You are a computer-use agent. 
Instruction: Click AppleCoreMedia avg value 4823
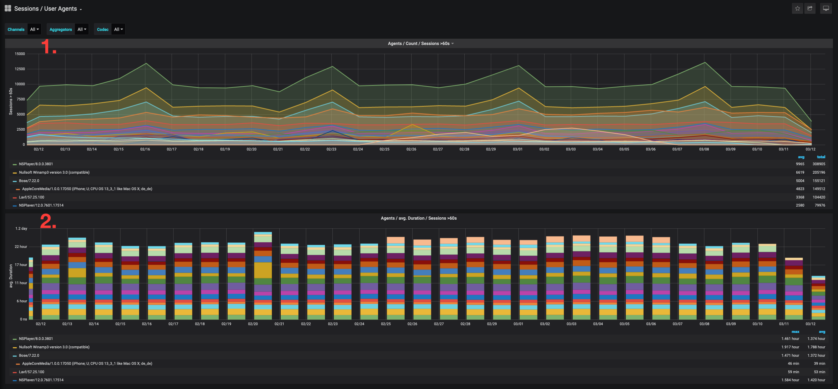click(800, 189)
